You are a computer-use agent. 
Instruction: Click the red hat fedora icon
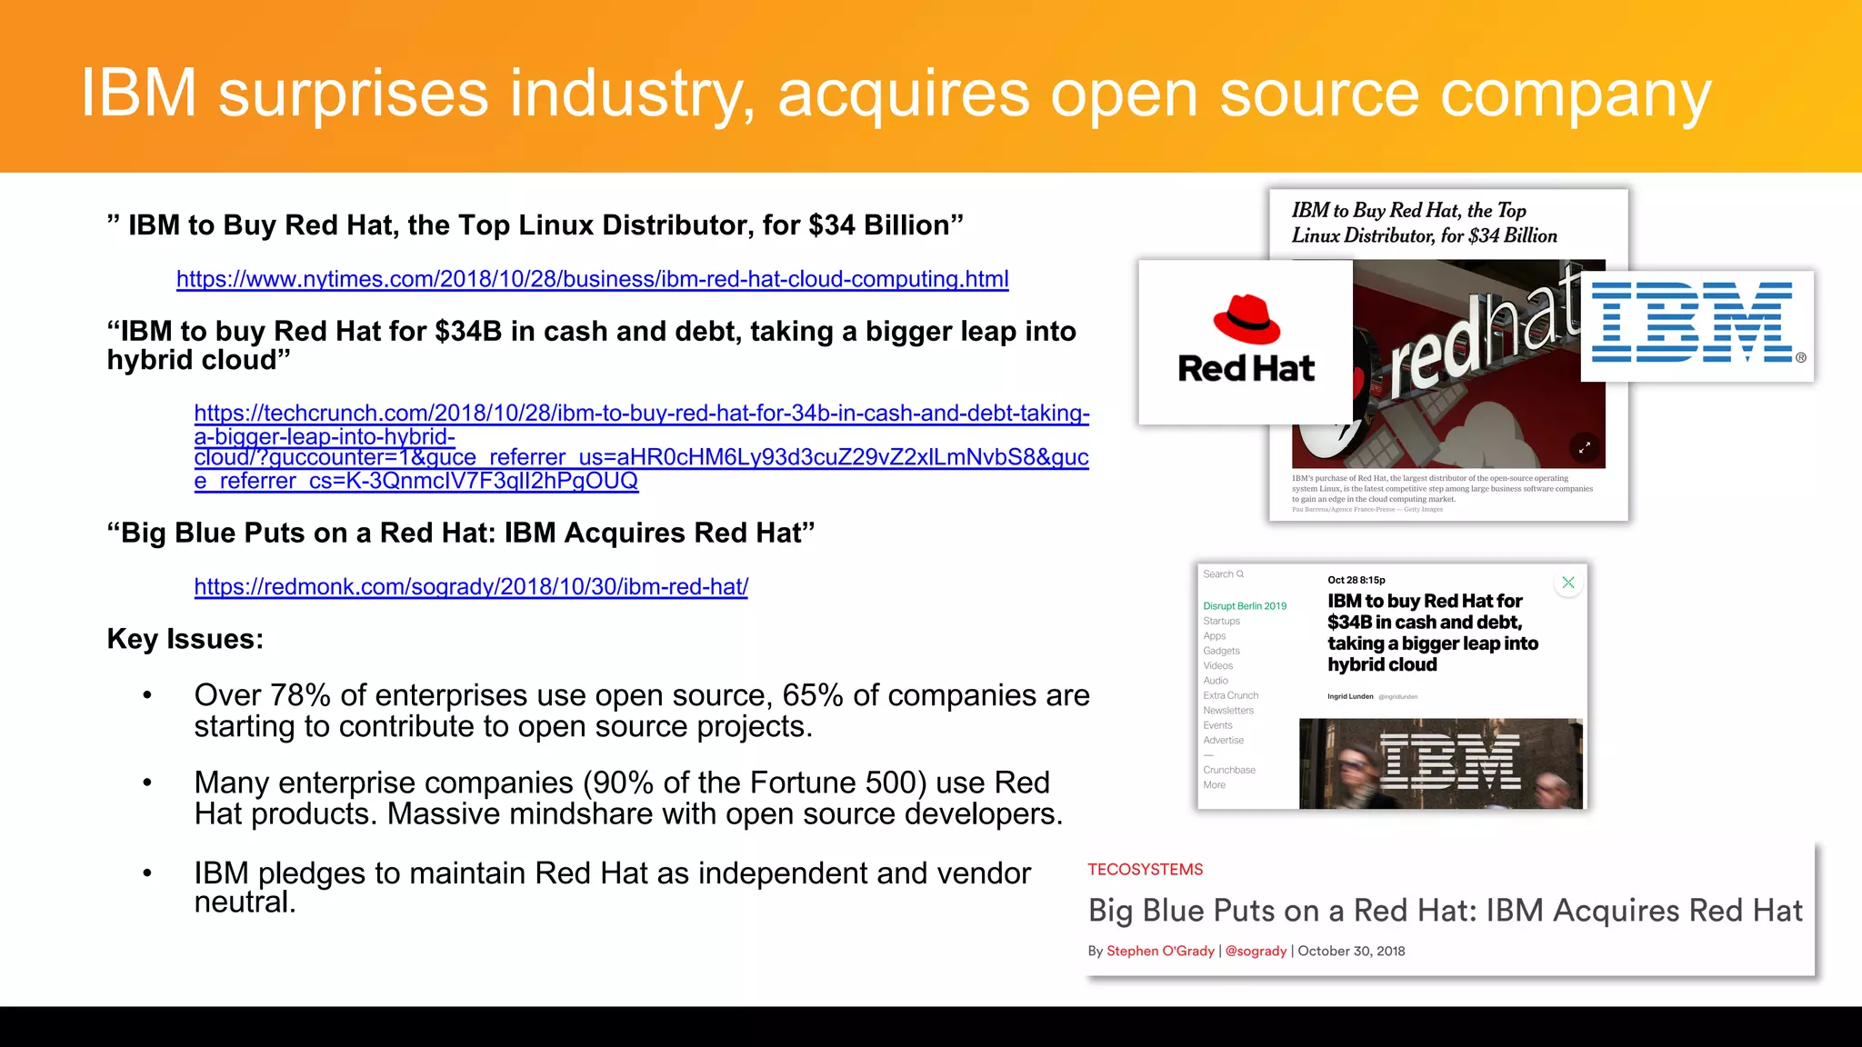click(x=1246, y=319)
